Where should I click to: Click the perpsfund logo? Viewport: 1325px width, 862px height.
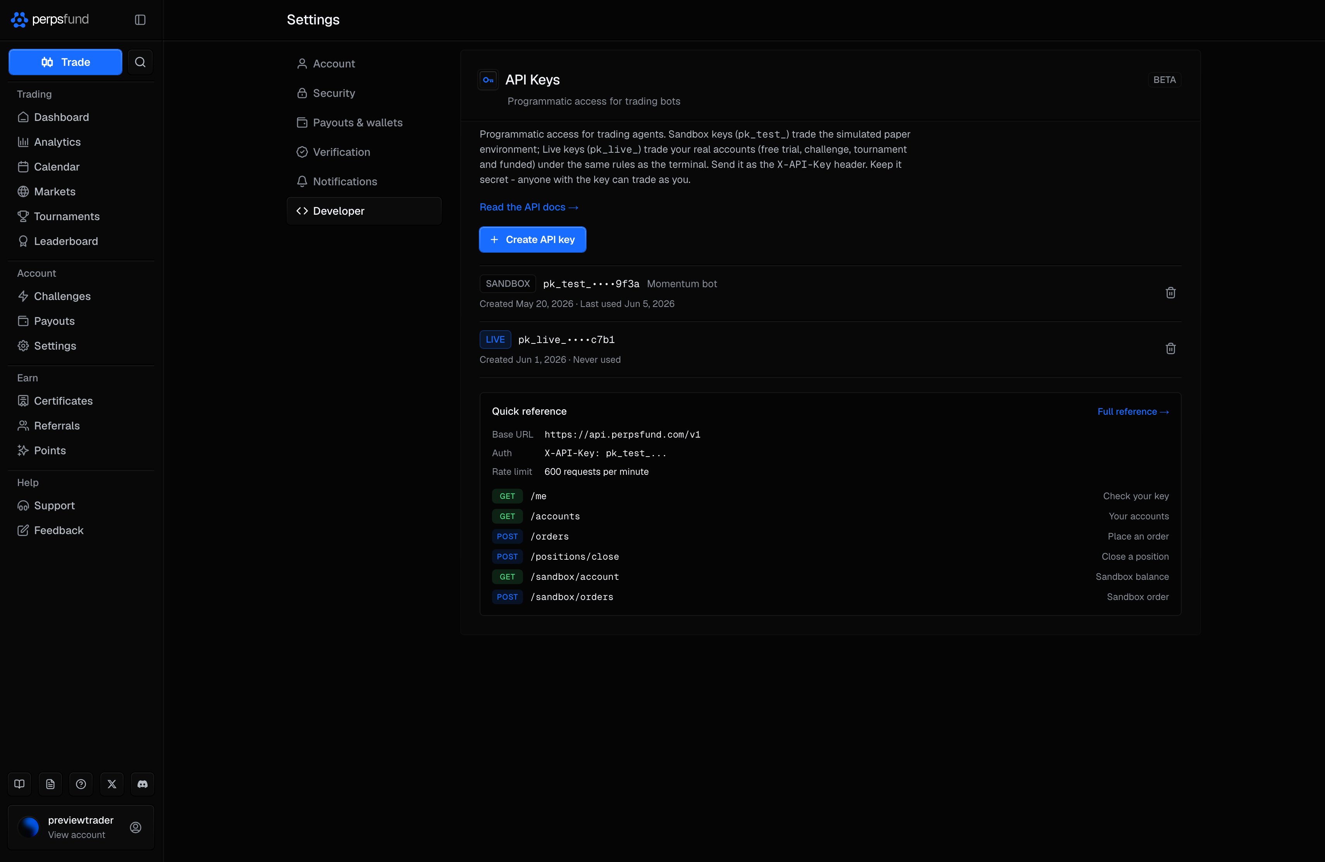pos(50,19)
